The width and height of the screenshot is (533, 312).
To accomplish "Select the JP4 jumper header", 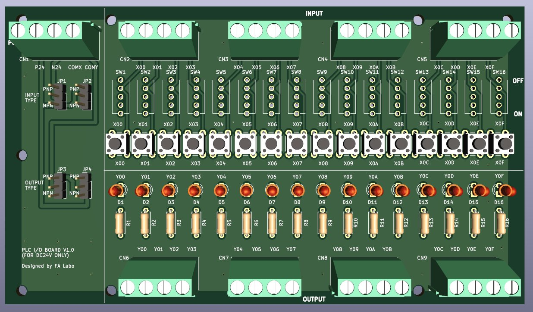I will pyautogui.click(x=85, y=185).
